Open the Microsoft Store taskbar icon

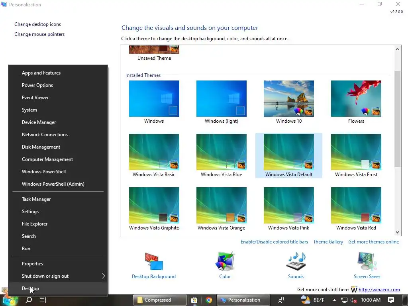pos(194,300)
